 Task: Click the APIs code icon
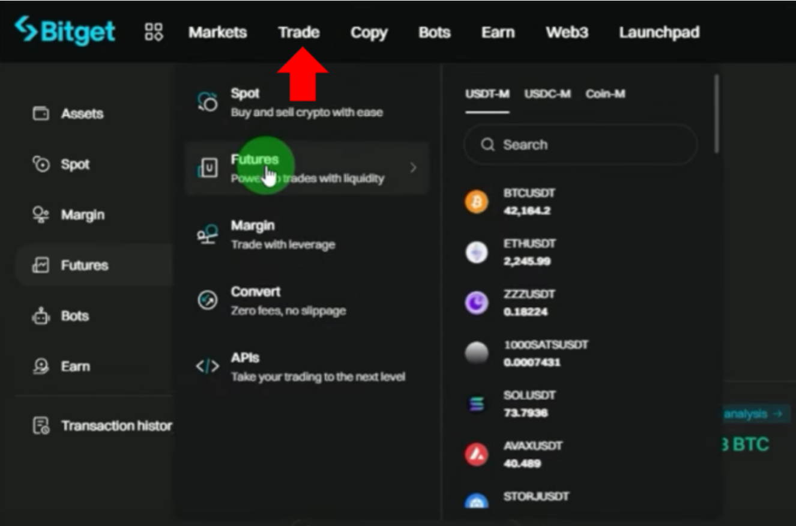tap(208, 366)
